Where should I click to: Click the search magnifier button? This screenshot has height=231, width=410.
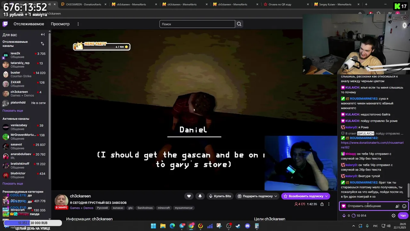click(x=239, y=24)
